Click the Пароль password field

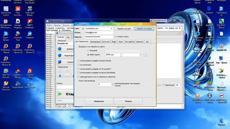(99, 37)
